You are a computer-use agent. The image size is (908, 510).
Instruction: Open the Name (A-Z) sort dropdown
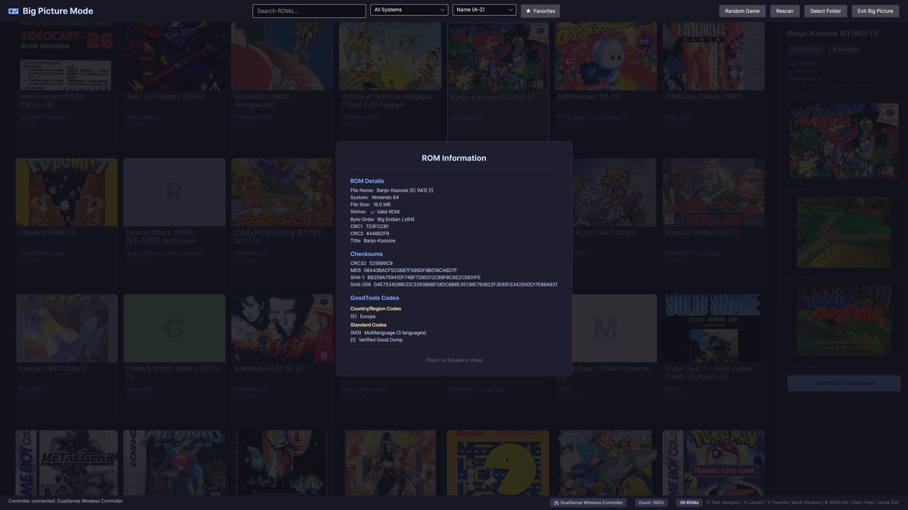point(484,10)
